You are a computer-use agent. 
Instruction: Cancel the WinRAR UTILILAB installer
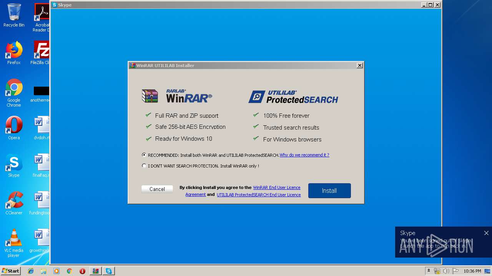[157, 189]
